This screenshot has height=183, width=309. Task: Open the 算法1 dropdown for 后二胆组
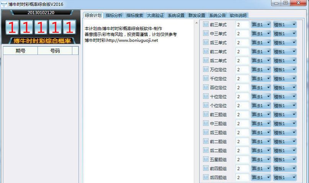pos(261,150)
